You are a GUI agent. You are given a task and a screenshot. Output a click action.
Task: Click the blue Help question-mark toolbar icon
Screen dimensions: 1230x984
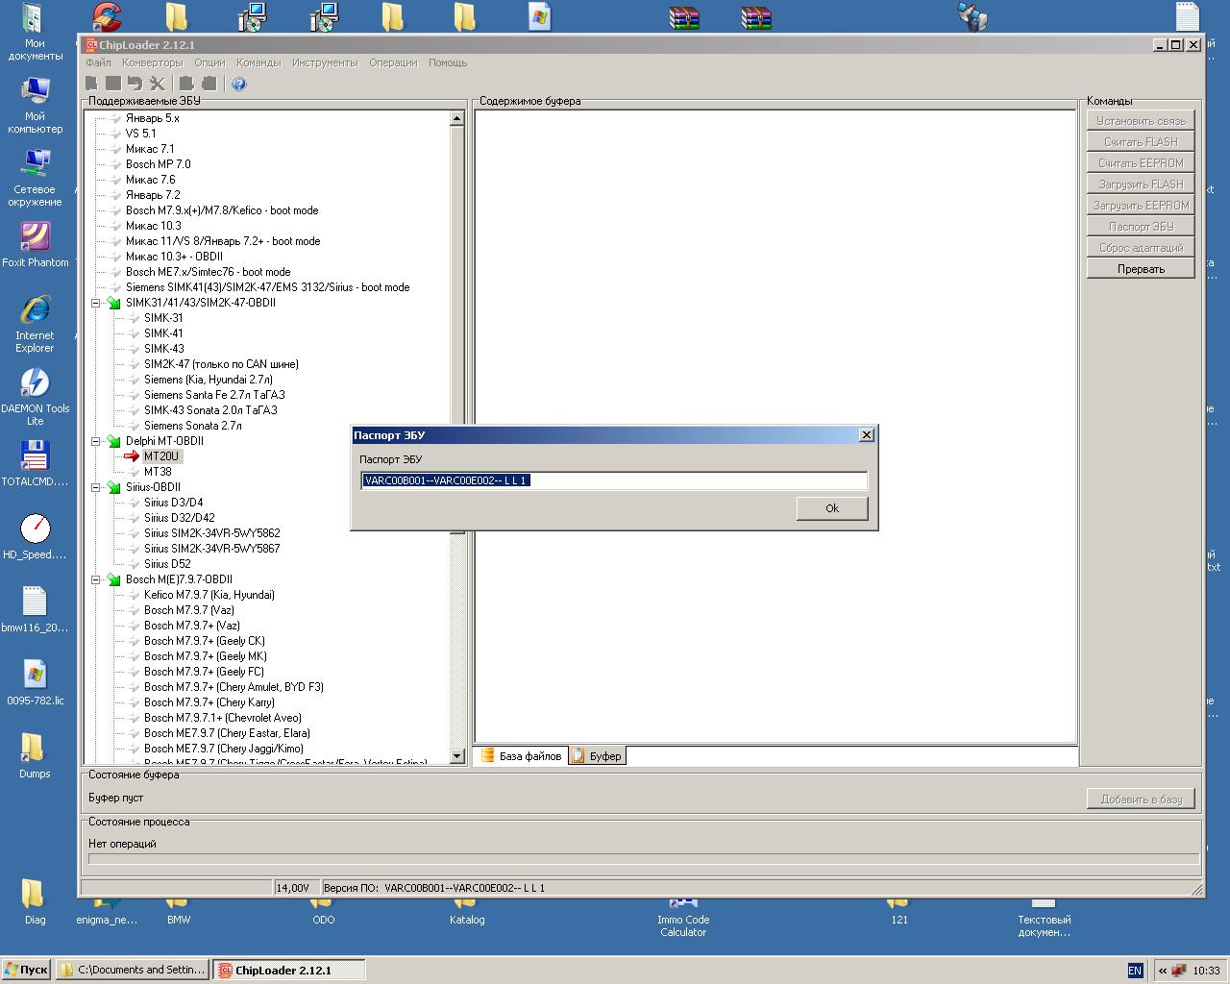click(x=239, y=84)
